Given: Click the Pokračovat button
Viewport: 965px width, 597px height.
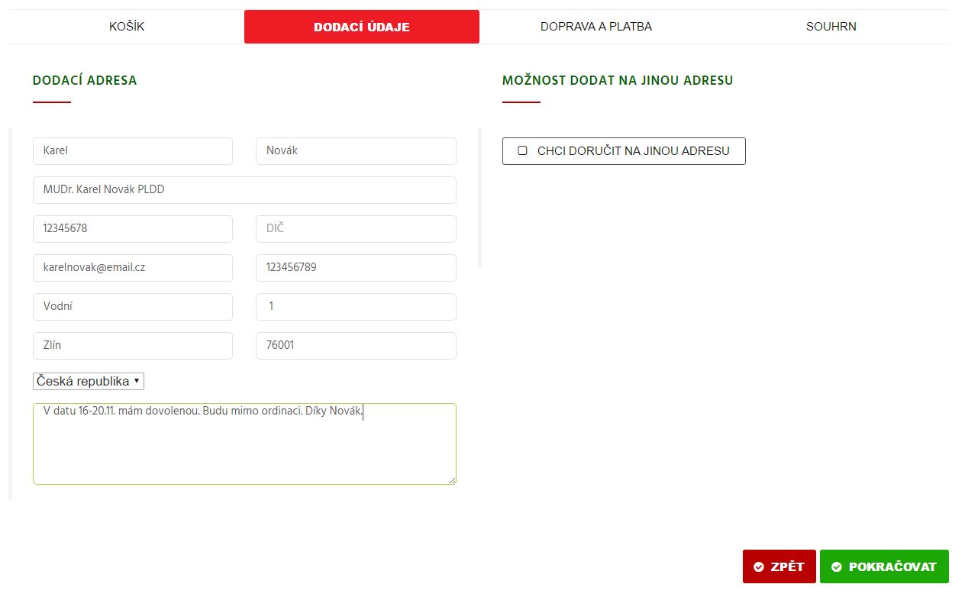Looking at the screenshot, I should [884, 566].
